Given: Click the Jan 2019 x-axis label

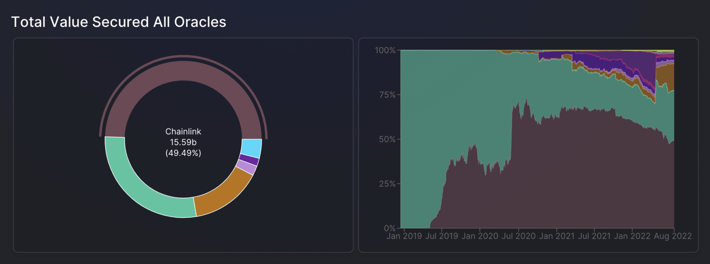Looking at the screenshot, I should tap(404, 236).
